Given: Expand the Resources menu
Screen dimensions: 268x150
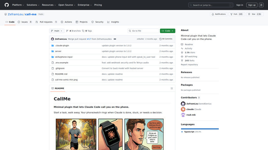Looking at the screenshot, I should click(49, 5).
